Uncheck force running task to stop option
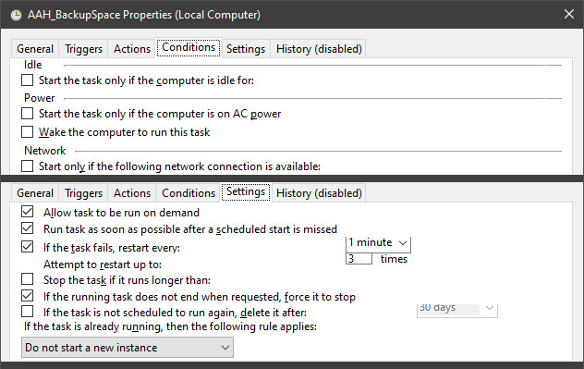Viewport: 584px width, 369px height. (27, 296)
